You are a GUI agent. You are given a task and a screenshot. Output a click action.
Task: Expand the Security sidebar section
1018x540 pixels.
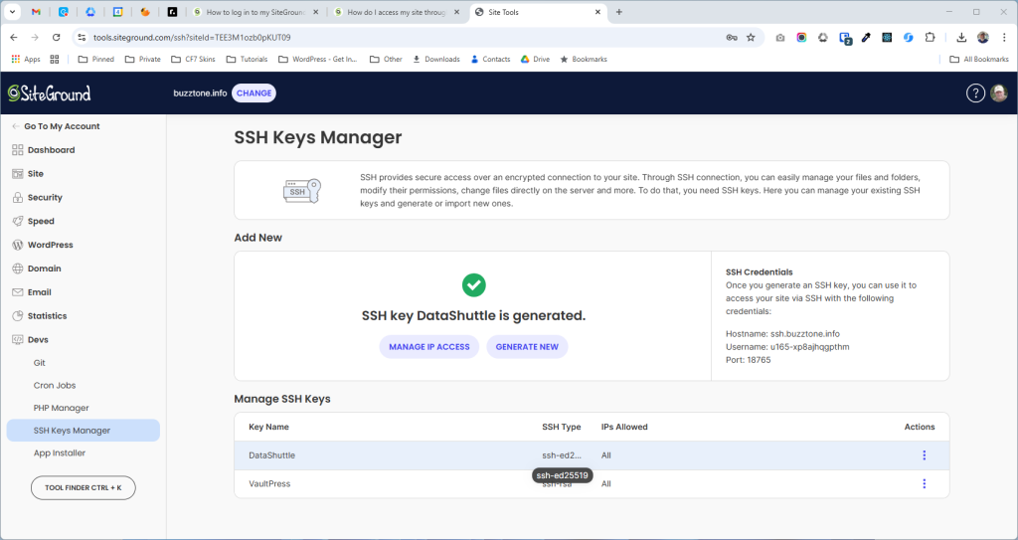pyautogui.click(x=45, y=198)
